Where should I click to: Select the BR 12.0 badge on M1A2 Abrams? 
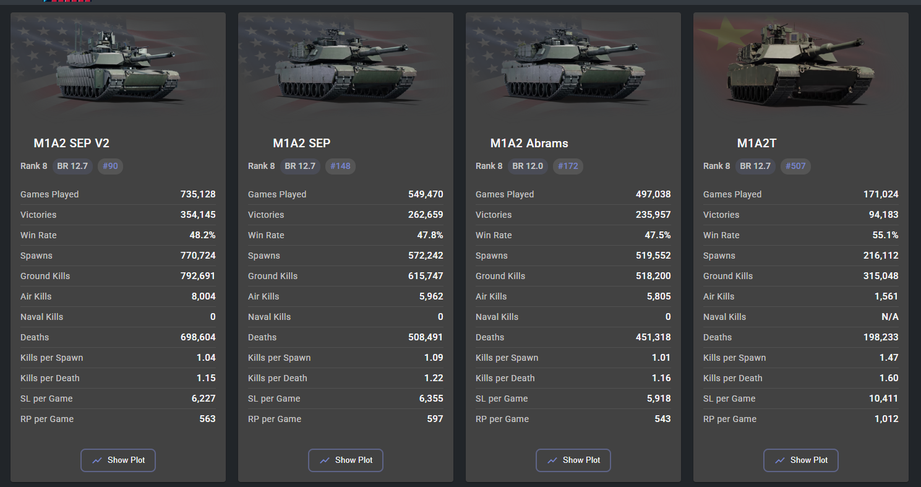[528, 166]
